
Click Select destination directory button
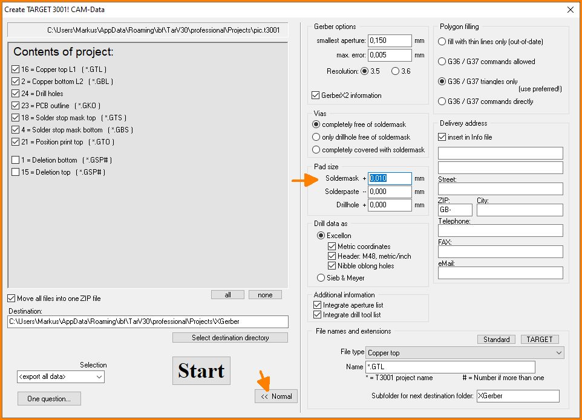click(230, 338)
